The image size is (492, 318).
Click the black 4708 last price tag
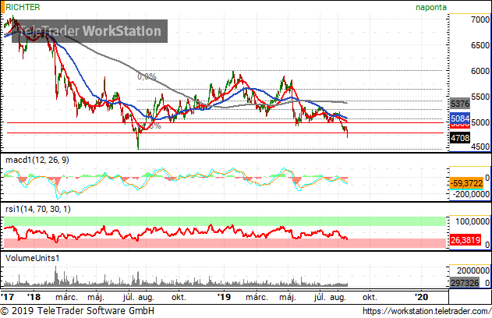click(460, 138)
